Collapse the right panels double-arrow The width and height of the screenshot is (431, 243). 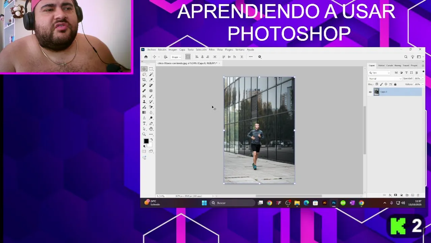(423, 61)
